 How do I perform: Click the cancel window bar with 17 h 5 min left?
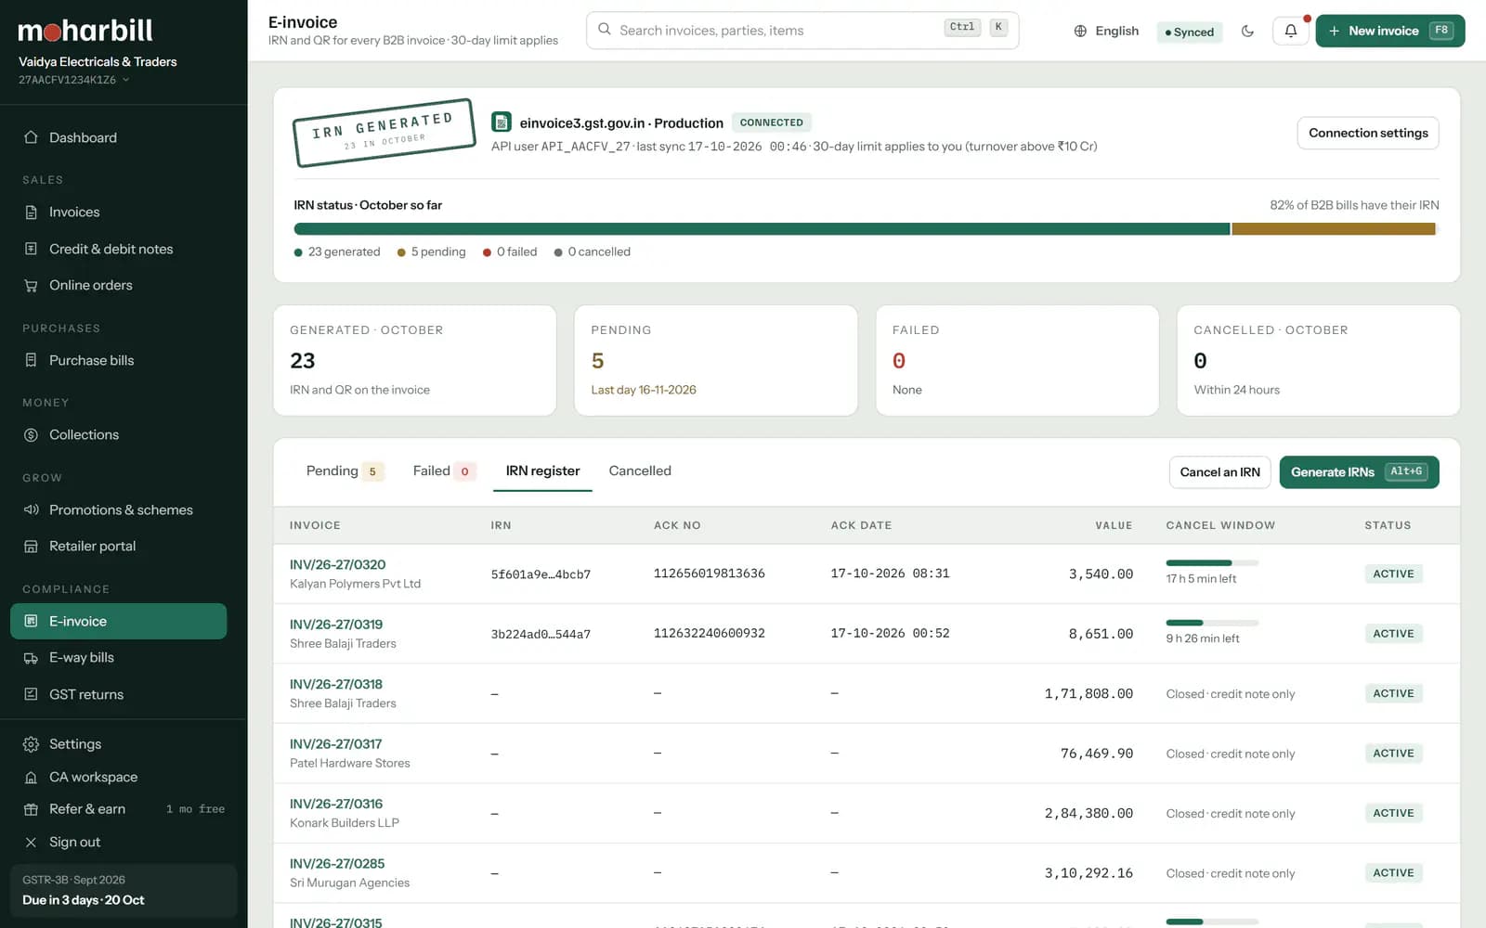click(x=1212, y=562)
